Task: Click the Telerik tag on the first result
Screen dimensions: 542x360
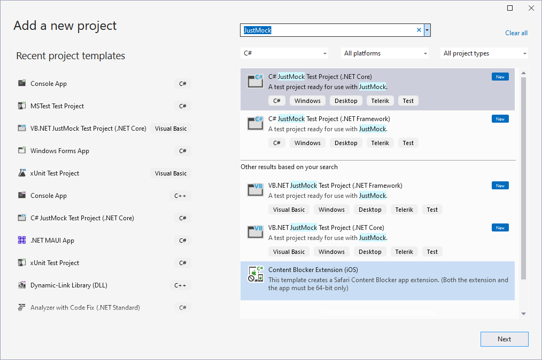Action: click(380, 100)
